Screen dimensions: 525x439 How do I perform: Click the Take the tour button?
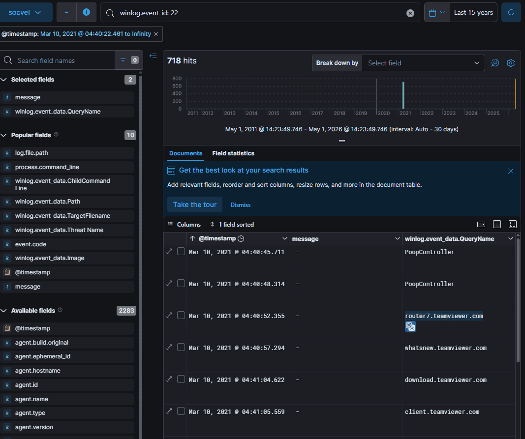pos(195,205)
